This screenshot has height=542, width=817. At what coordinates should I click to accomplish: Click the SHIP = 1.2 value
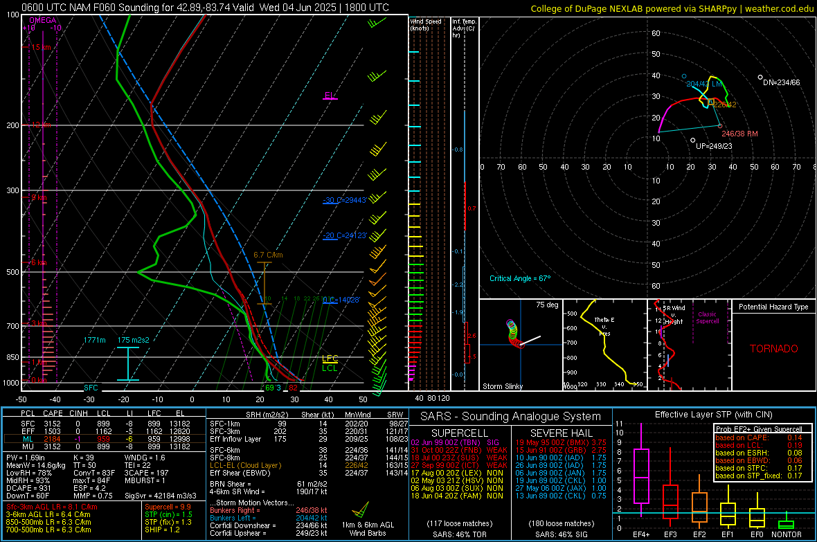(162, 530)
